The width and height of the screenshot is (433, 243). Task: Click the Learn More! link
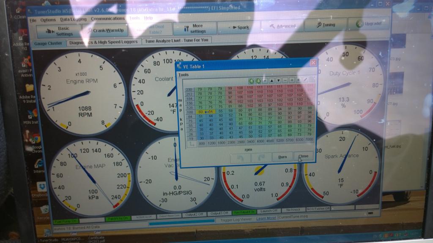pos(266,218)
